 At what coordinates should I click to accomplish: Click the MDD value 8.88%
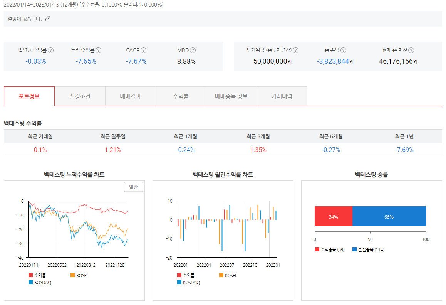[x=186, y=61]
